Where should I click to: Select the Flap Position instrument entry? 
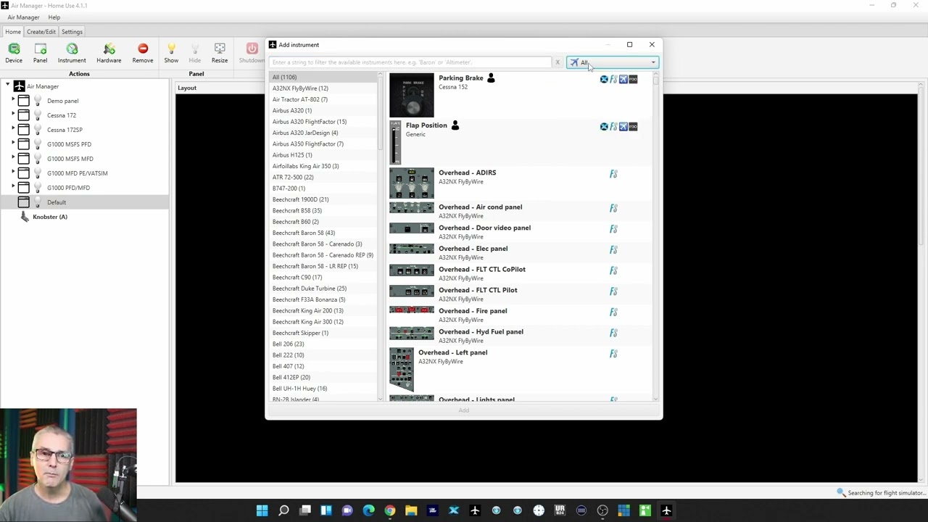[521, 142]
